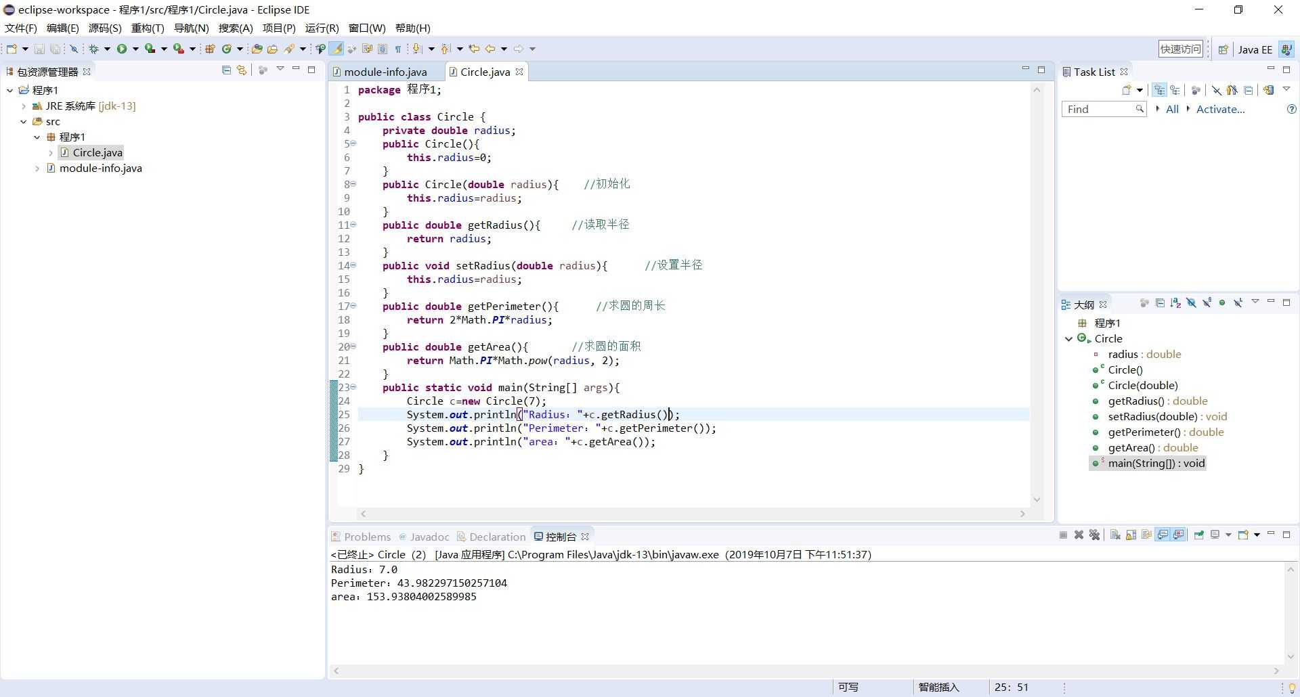This screenshot has width=1300, height=697.
Task: Remove all terminated launches in console
Action: coord(1094,535)
